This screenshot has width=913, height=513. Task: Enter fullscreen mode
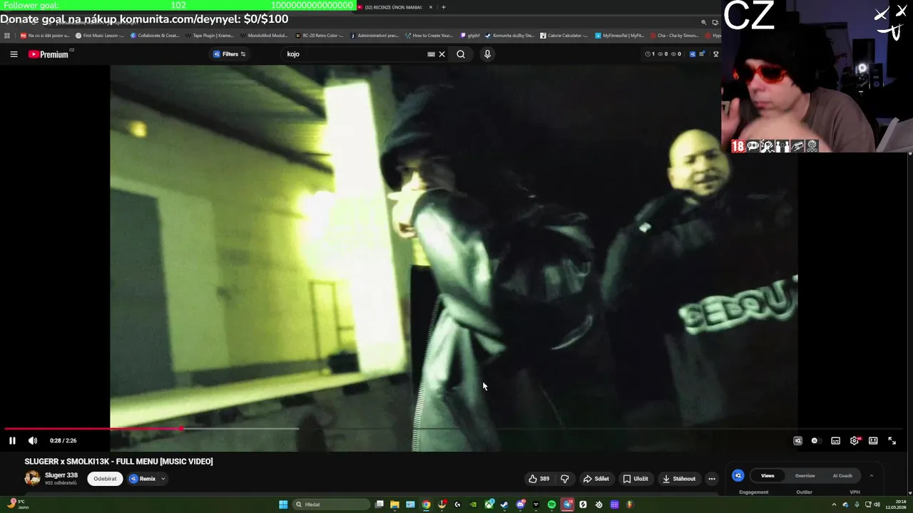(892, 440)
